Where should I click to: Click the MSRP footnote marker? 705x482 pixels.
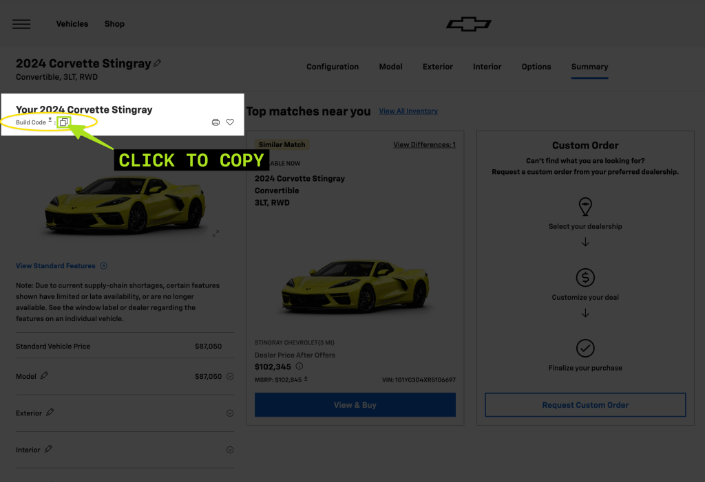pyautogui.click(x=306, y=379)
